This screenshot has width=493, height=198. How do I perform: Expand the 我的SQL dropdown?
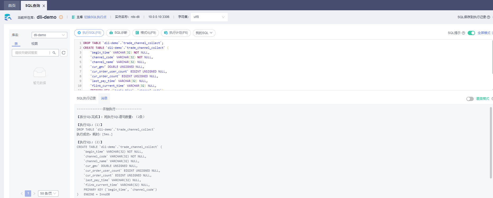tap(204, 33)
